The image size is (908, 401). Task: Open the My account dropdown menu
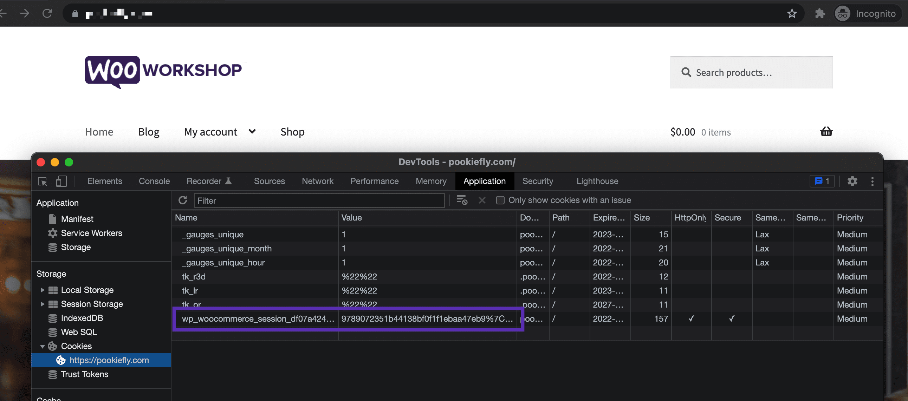[x=252, y=131]
